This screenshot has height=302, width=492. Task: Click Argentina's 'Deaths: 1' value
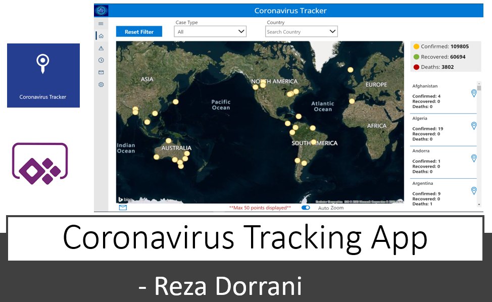(422, 204)
